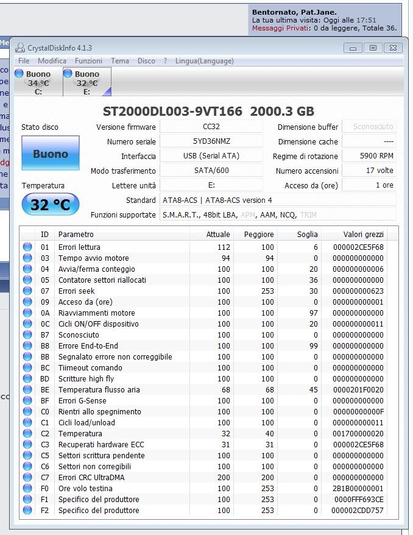Viewport: 413px width, 535px height.
Task: Click the status icon for Errori G-Sense
Action: point(27,400)
